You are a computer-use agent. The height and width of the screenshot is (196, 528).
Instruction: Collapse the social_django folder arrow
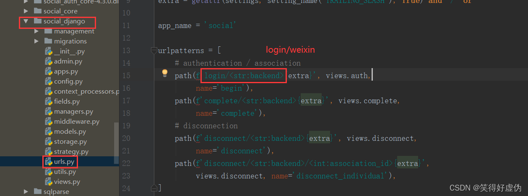26,21
